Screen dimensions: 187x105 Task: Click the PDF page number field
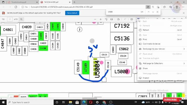point(10,19)
